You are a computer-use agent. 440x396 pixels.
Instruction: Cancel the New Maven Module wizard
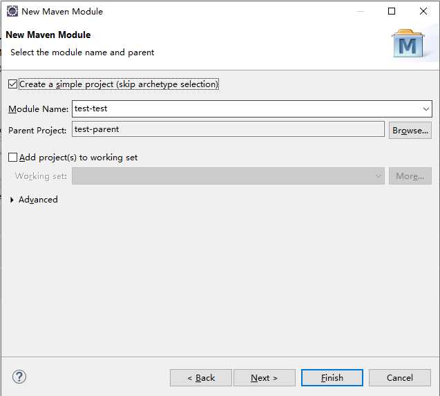tap(399, 378)
